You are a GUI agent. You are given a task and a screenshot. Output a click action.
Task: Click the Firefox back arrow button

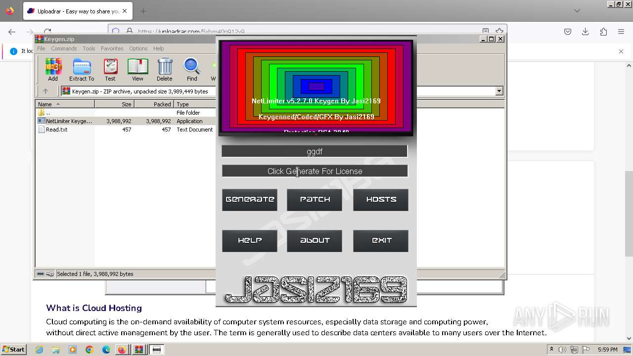point(12,32)
